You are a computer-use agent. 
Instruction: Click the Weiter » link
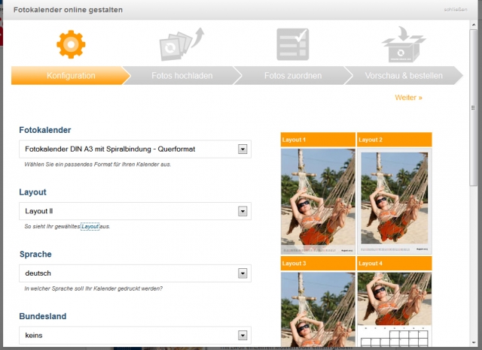tap(408, 98)
